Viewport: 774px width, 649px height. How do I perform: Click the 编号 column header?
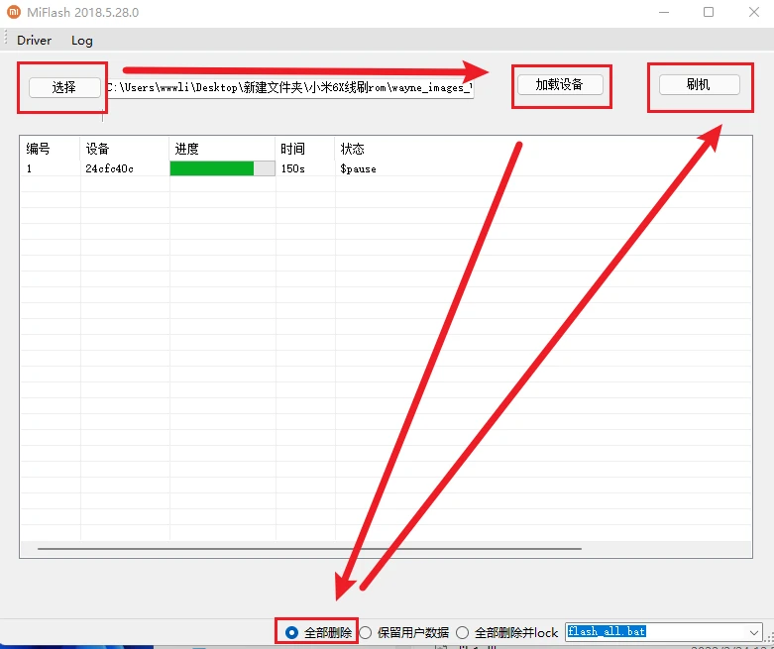[x=50, y=149]
